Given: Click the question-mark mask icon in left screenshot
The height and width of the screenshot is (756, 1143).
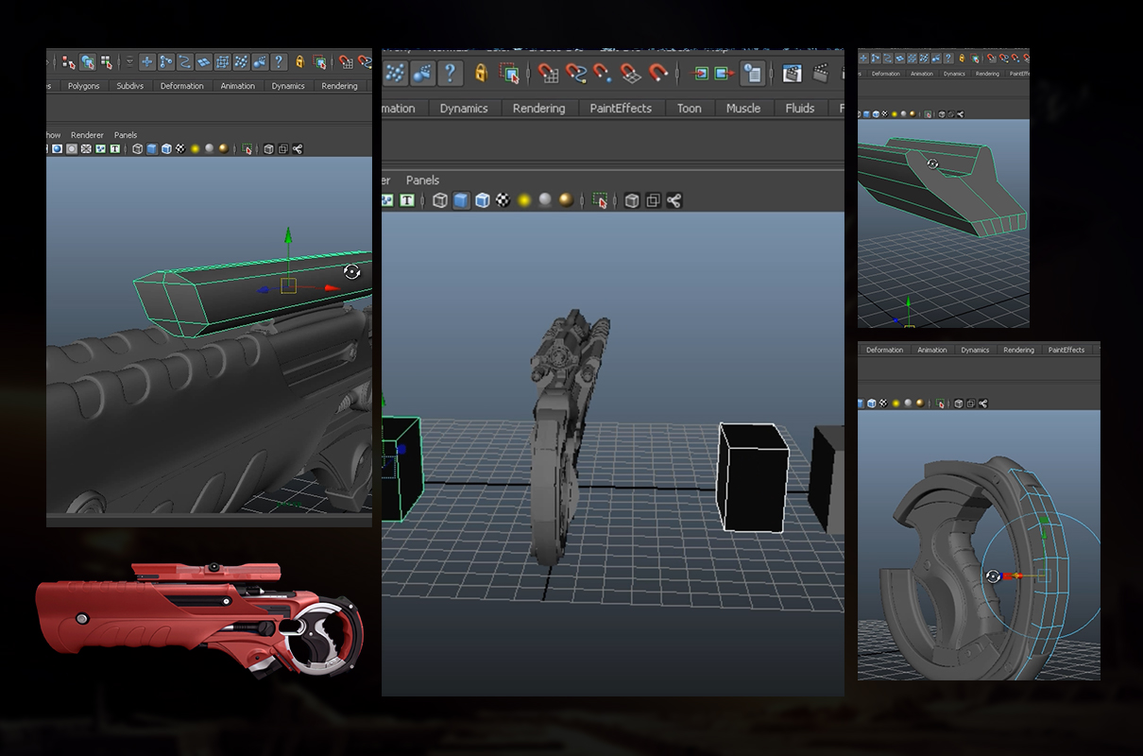Looking at the screenshot, I should [x=279, y=62].
